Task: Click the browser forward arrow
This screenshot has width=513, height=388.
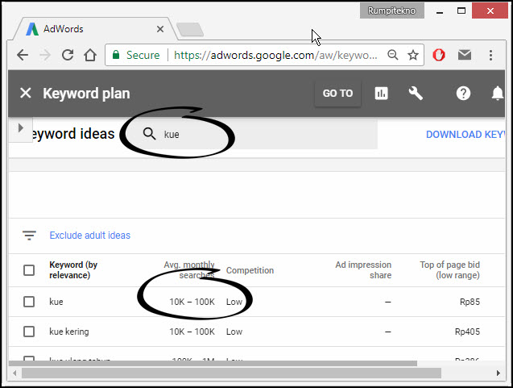Action: 45,55
